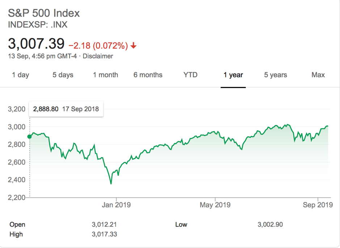Click the May 2019 axis label
This screenshot has width=340, height=248.
point(215,205)
